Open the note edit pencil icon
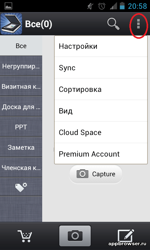 [126, 235]
